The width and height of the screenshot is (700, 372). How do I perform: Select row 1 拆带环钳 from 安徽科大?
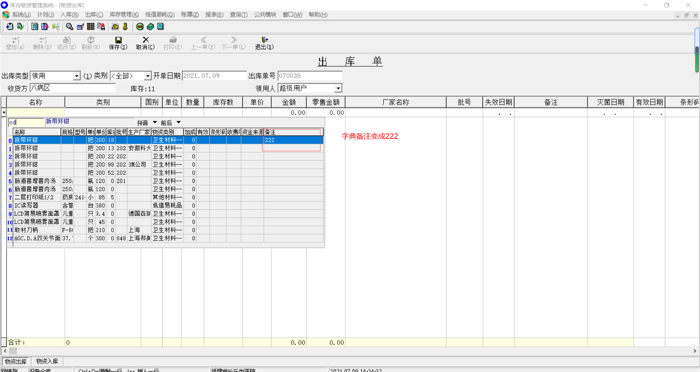tap(168, 148)
